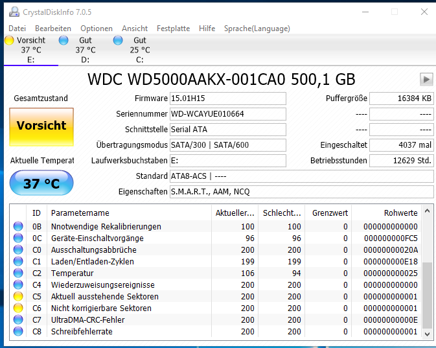The width and height of the screenshot is (436, 348).
Task: Click the Aktueller... column header
Action: (x=235, y=213)
